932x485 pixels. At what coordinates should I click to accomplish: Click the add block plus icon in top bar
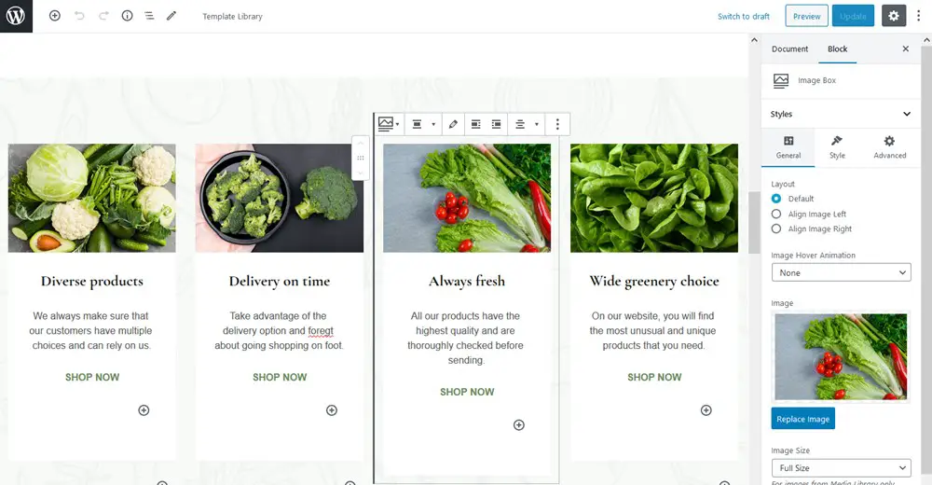point(55,16)
